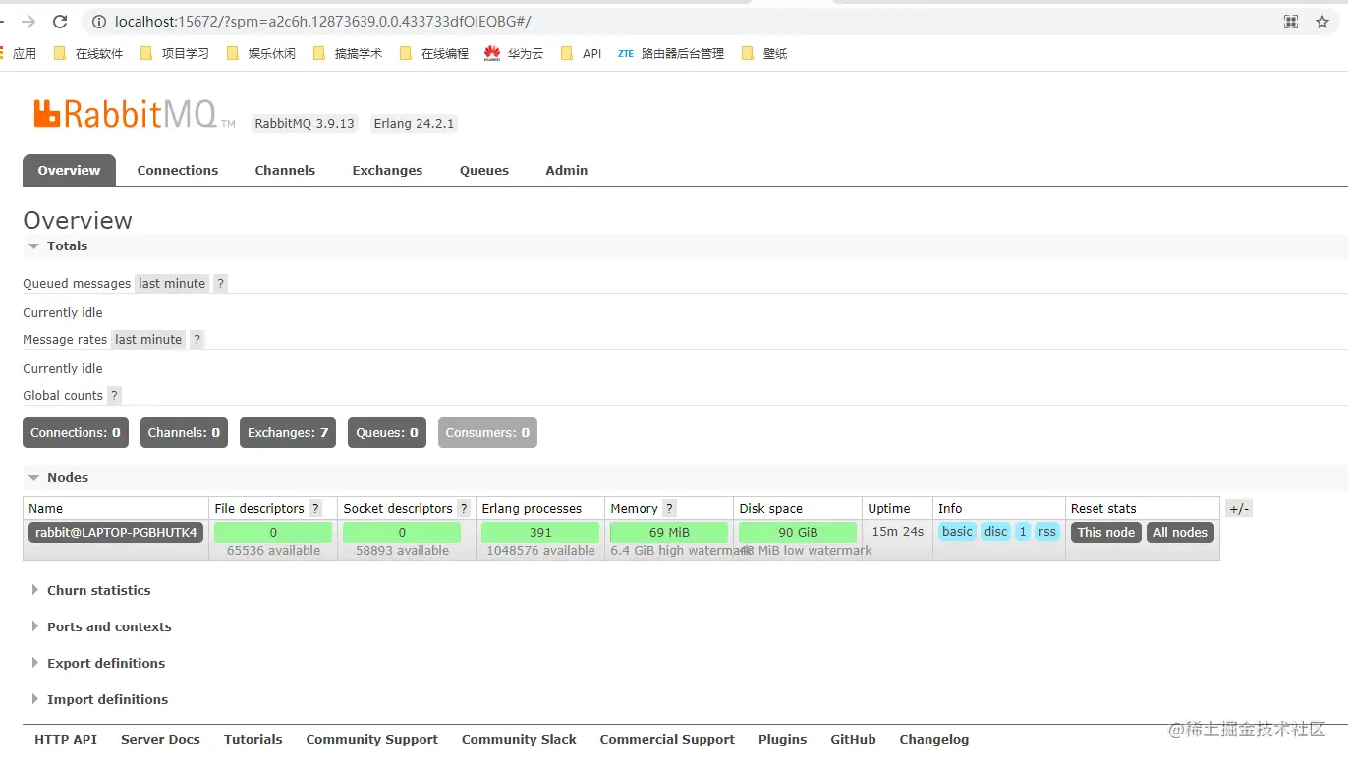Click the RabbitMQ logo
The height and width of the screenshot is (761, 1348).
pos(134,114)
